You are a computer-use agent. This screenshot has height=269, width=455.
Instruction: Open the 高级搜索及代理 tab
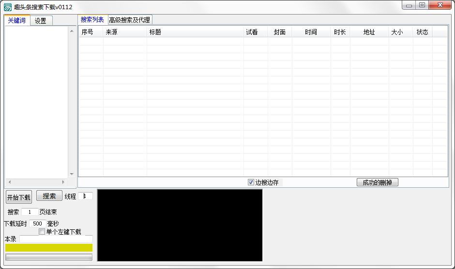(130, 20)
